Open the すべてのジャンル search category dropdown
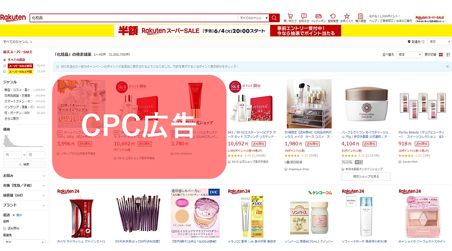 [x=253, y=18]
